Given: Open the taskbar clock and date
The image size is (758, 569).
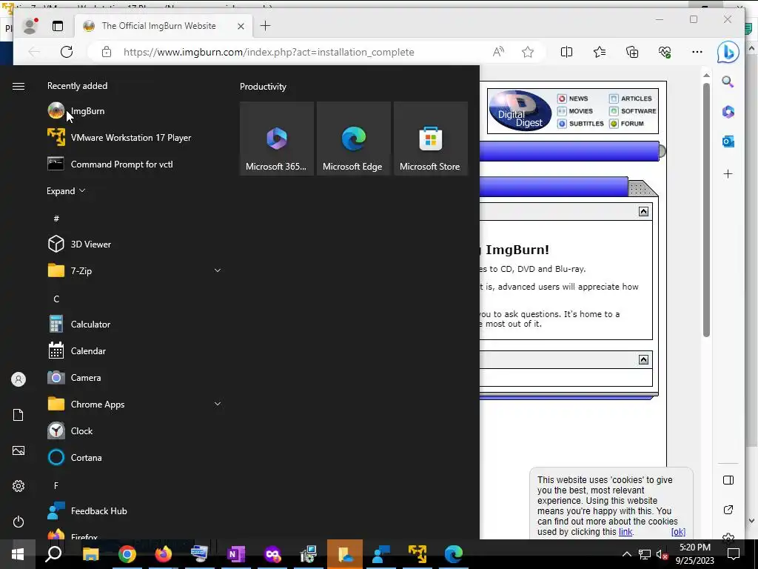Looking at the screenshot, I should pos(694,554).
